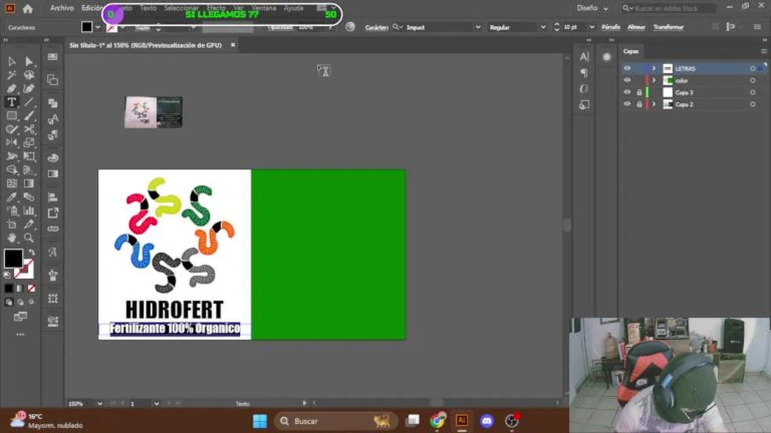Open the Transformar panel link
The image size is (771, 433).
click(x=669, y=27)
